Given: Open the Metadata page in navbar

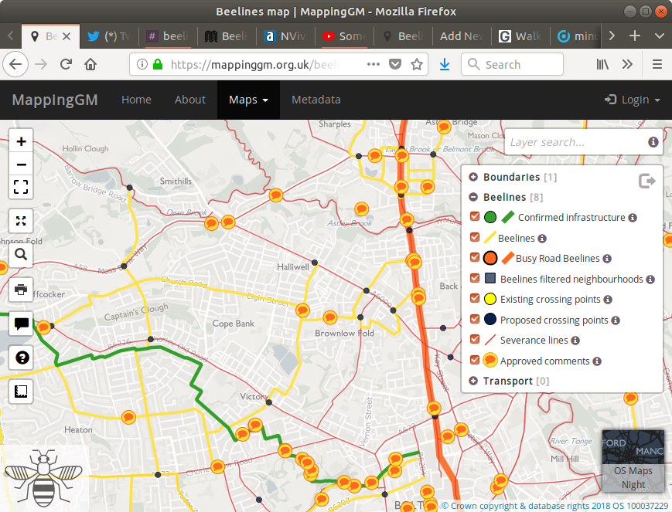Looking at the screenshot, I should point(316,100).
